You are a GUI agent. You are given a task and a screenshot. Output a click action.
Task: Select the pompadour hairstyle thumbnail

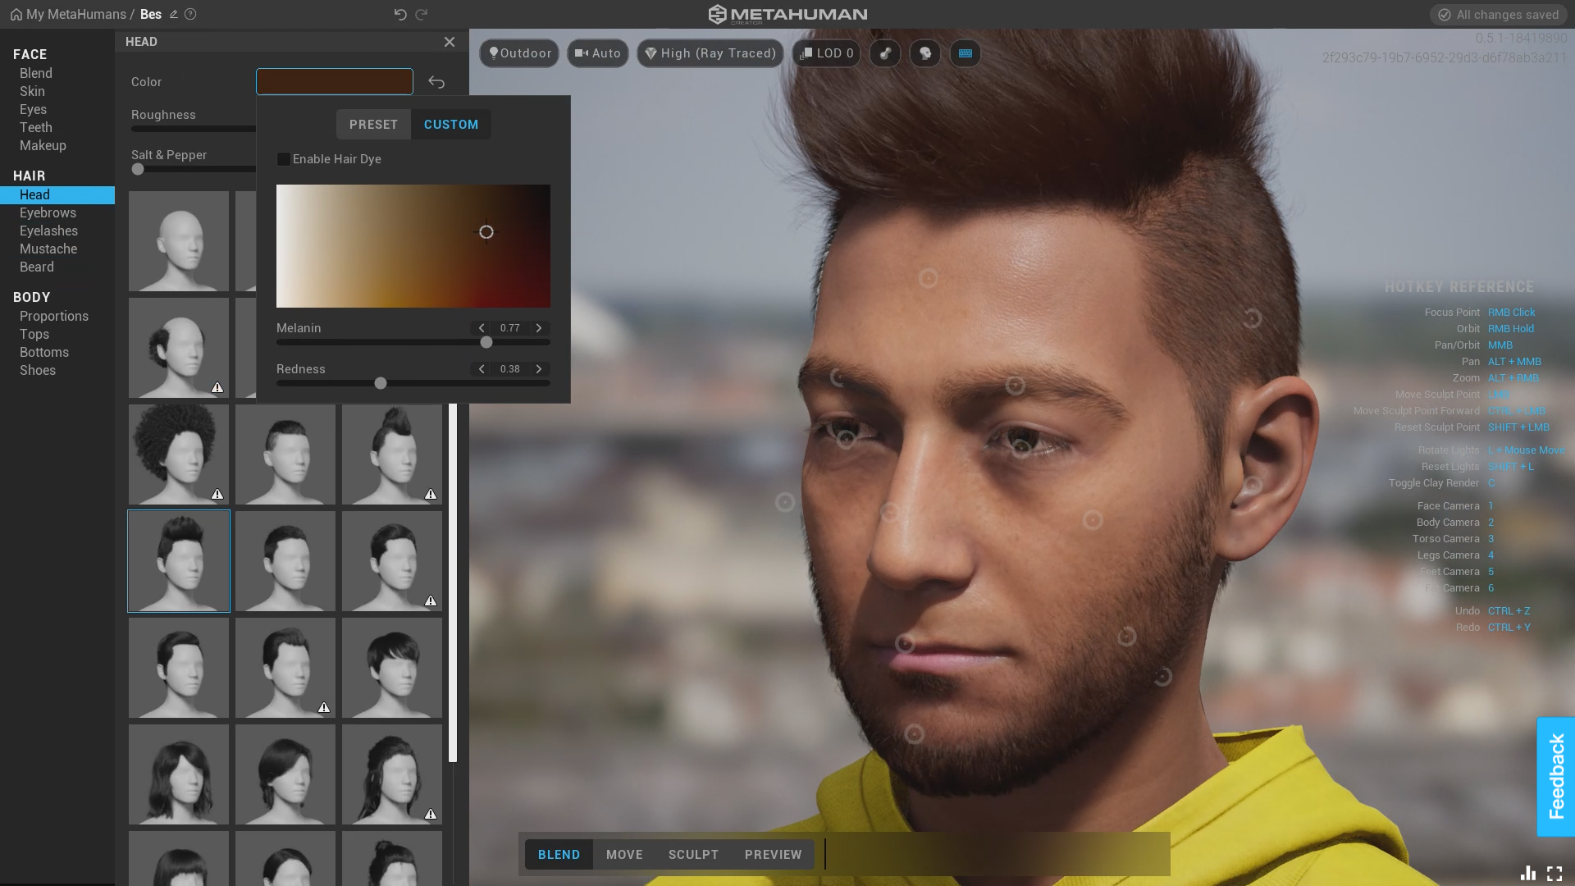179,559
